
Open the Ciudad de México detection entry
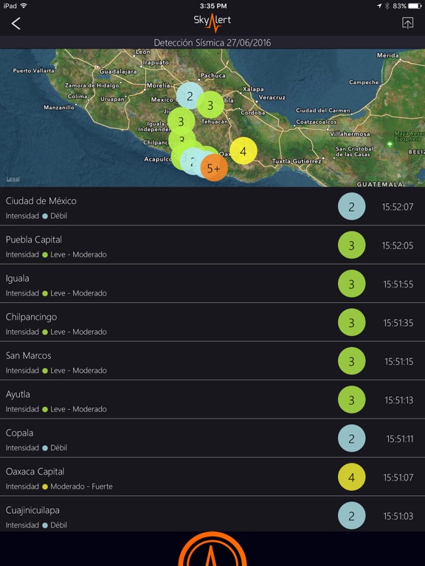coord(212,206)
